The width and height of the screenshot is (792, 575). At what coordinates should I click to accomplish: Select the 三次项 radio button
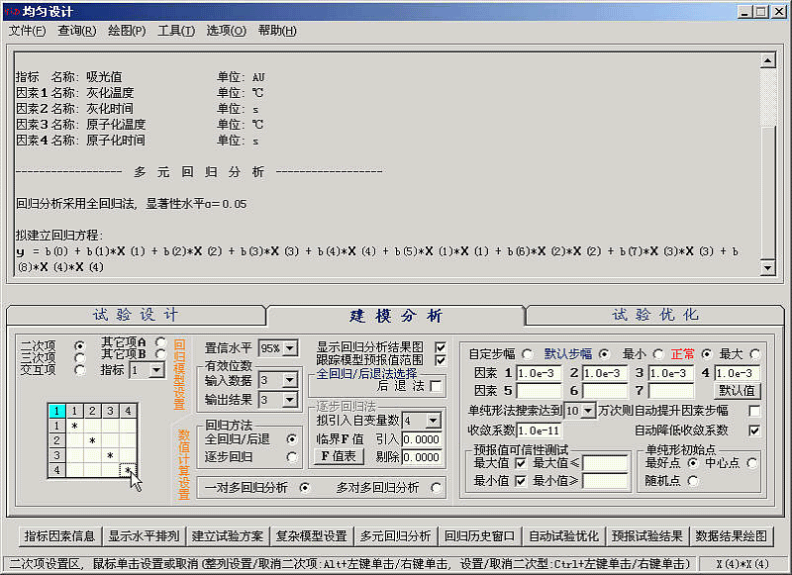(x=79, y=357)
